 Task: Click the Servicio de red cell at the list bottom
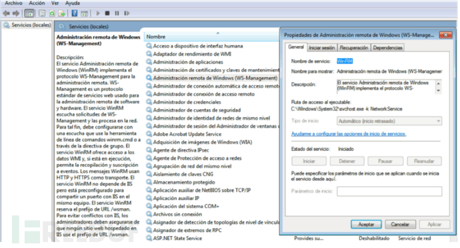point(414,238)
